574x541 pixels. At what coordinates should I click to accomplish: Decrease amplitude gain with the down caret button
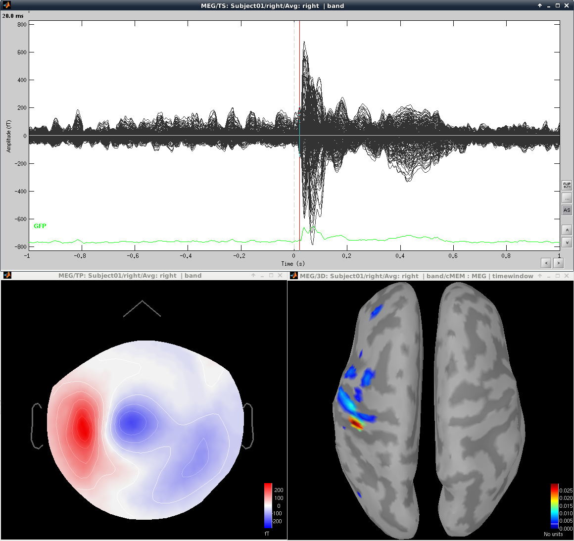click(567, 243)
